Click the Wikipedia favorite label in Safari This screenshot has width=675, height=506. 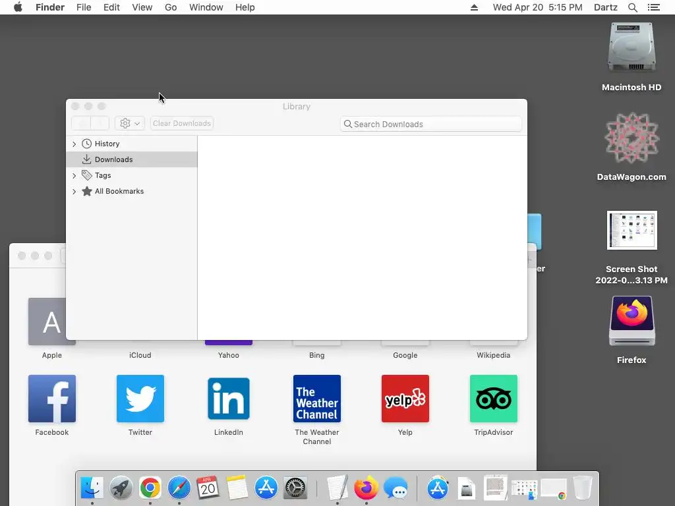click(x=493, y=355)
